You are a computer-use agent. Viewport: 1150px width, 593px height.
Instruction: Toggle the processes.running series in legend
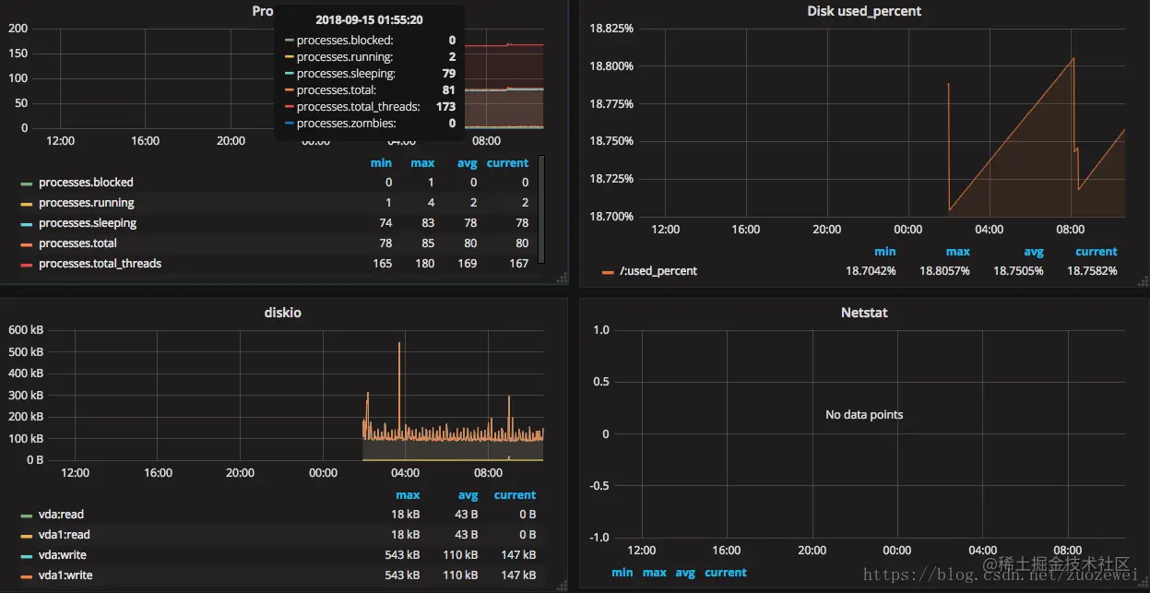(87, 203)
